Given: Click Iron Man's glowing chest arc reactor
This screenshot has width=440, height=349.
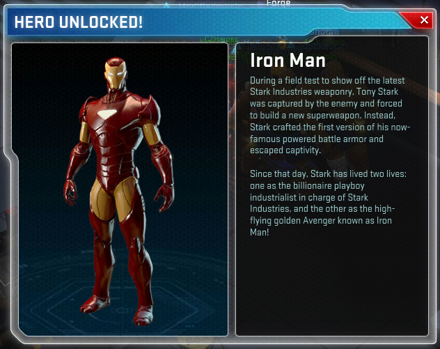Looking at the screenshot, I should pos(107,114).
